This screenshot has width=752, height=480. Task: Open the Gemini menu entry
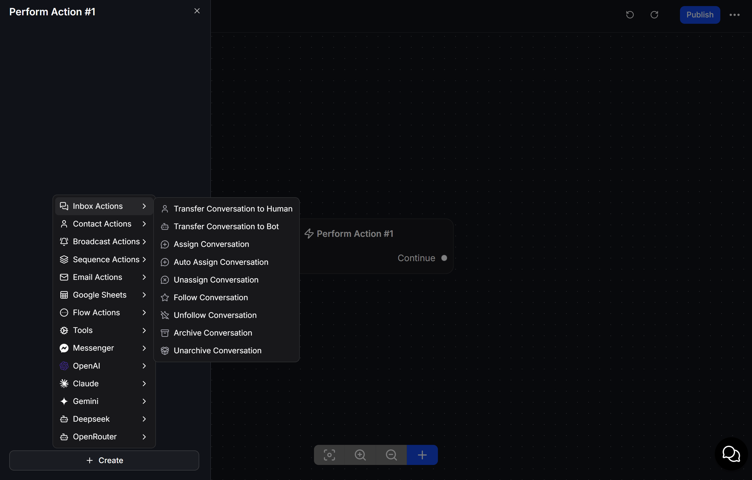tap(104, 401)
